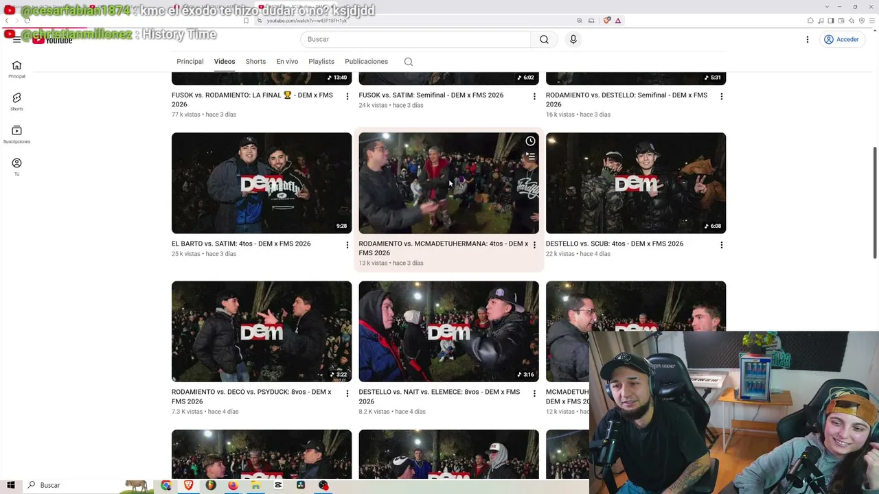Switch to OBS Studio in taskbar

point(323,485)
